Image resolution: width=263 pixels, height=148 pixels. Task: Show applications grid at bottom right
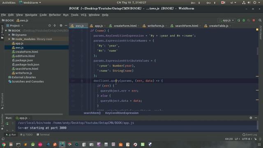pyautogui.click(x=259, y=144)
